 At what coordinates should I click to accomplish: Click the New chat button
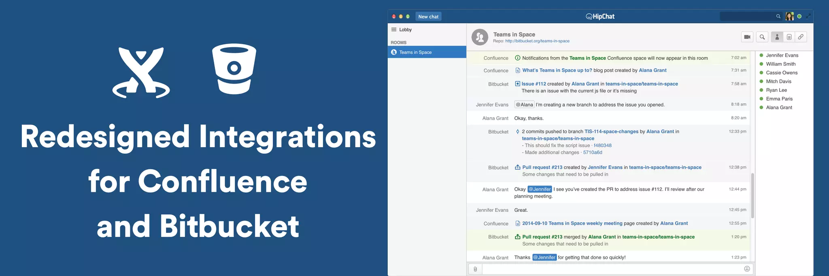click(x=428, y=17)
